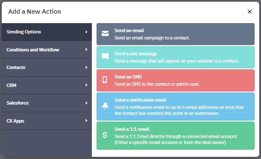Expand the Salesforce chevron arrow
The width and height of the screenshot is (261, 159).
click(86, 103)
